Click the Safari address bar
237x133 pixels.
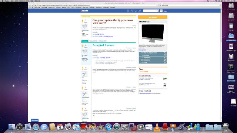[x=97, y=5]
